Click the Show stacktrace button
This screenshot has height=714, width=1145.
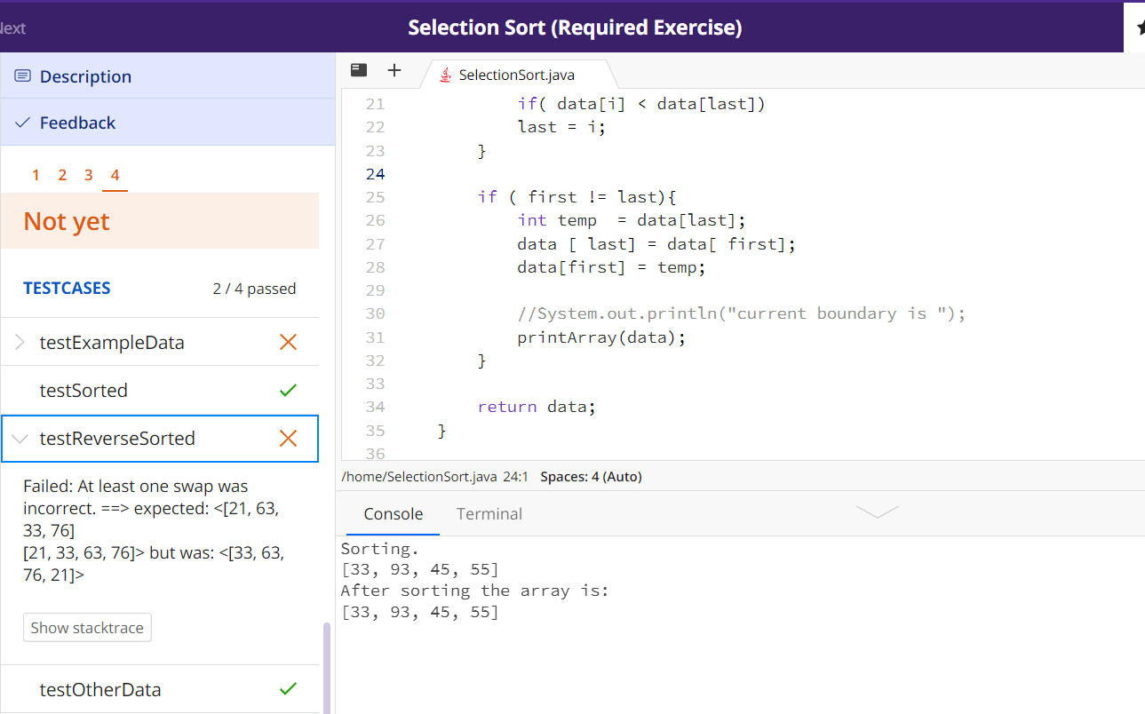click(x=86, y=627)
